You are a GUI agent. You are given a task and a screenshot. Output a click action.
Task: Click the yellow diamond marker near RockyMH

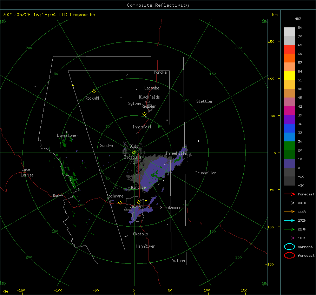(x=94, y=92)
